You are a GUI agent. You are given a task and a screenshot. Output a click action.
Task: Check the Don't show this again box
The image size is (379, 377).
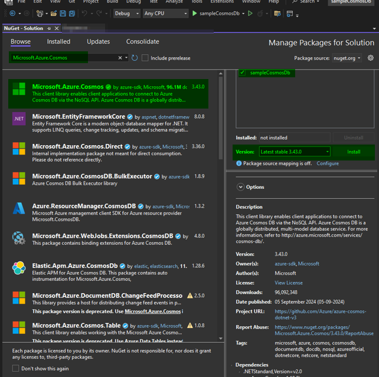[x=15, y=369]
